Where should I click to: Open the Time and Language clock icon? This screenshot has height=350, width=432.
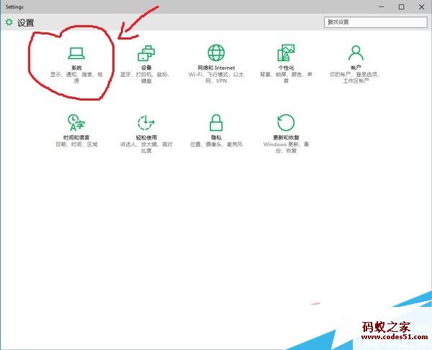pos(76,123)
